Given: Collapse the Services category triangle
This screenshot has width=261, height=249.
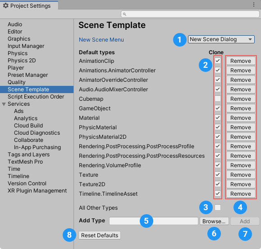Looking at the screenshot, I should pos(4,104).
